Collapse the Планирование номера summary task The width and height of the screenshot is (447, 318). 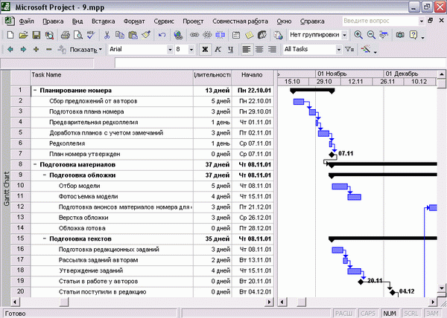coord(35,91)
